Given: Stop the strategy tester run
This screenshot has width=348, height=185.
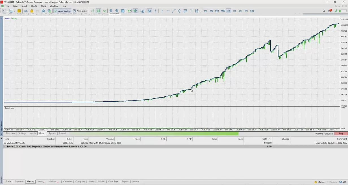Looking at the screenshot, I should click(x=341, y=134).
